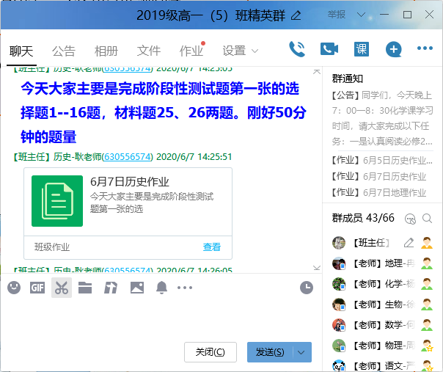This screenshot has width=443, height=372.
Task: Select the scissors screenshot tool
Action: pyautogui.click(x=62, y=288)
